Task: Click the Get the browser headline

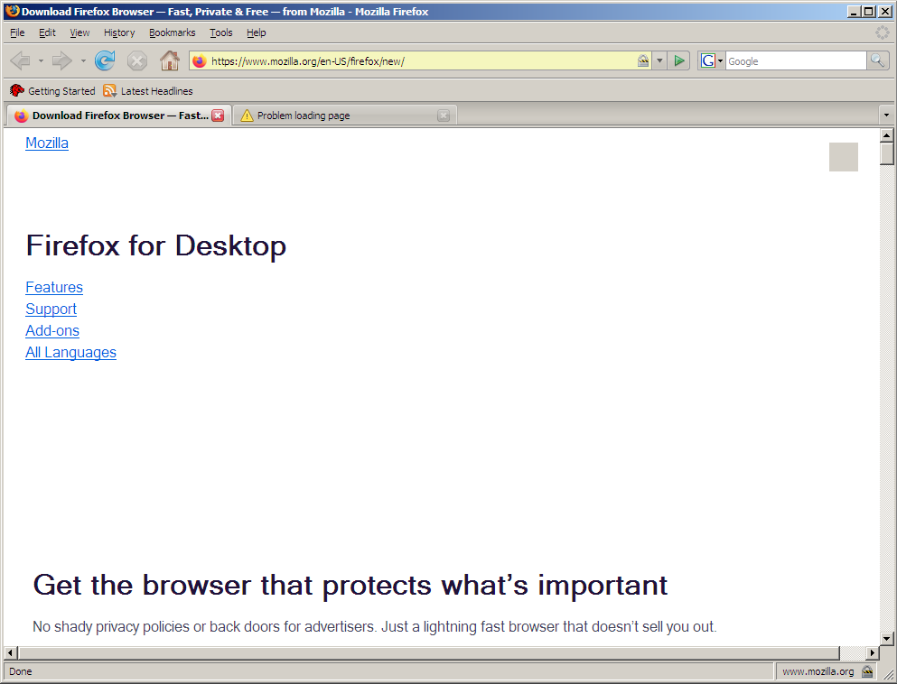Action: tap(350, 585)
